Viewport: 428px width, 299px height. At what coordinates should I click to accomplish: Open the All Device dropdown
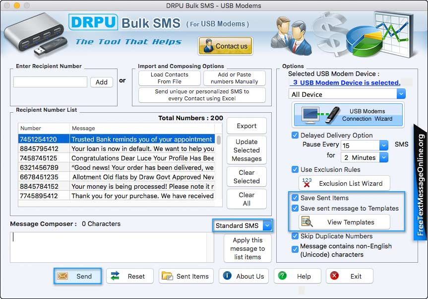(x=347, y=94)
